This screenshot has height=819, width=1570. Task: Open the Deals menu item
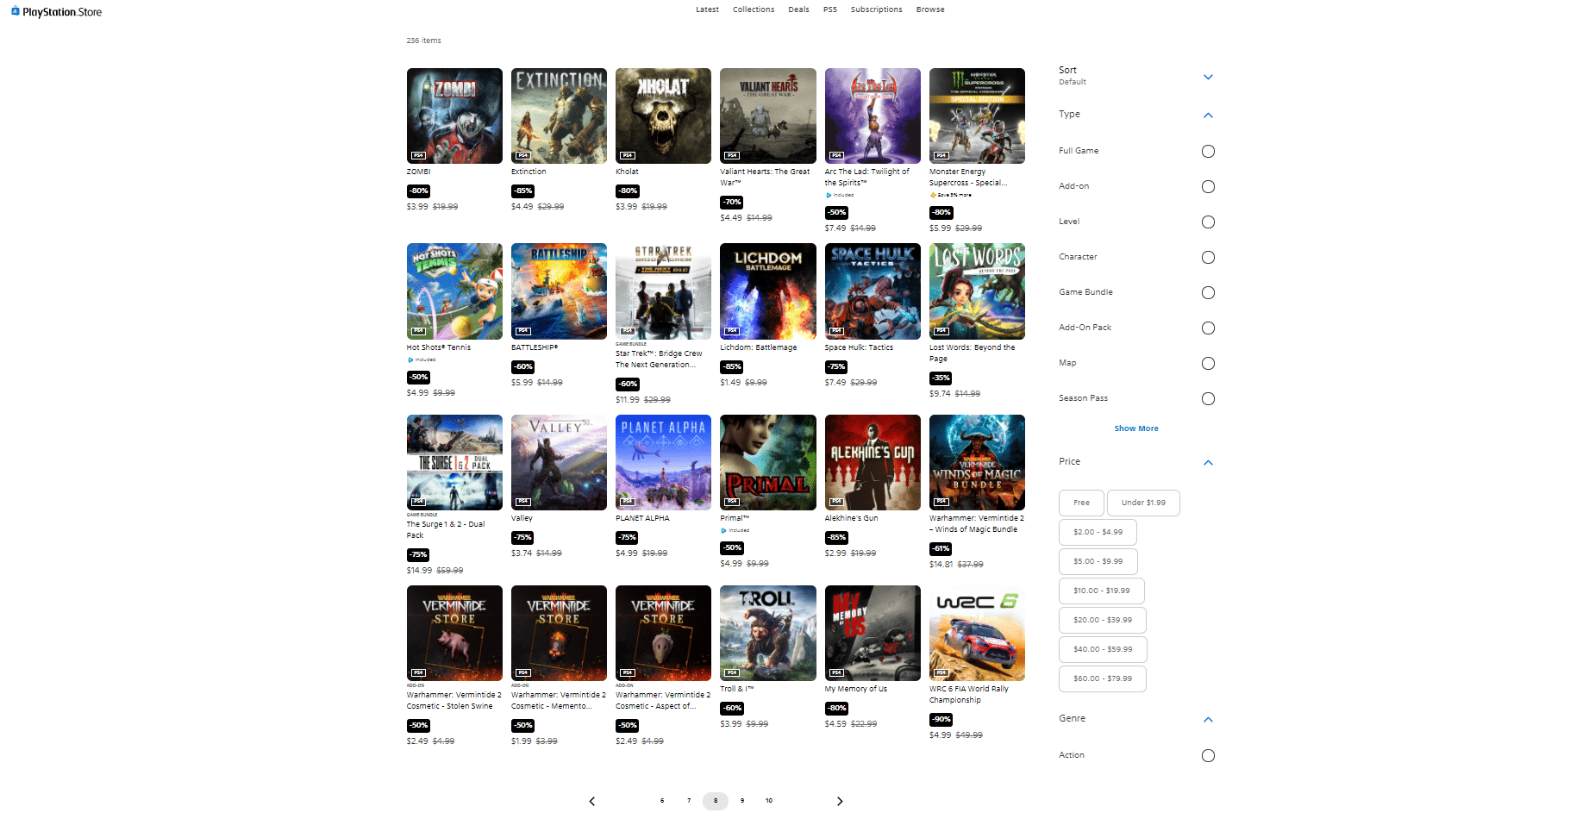pyautogui.click(x=798, y=9)
